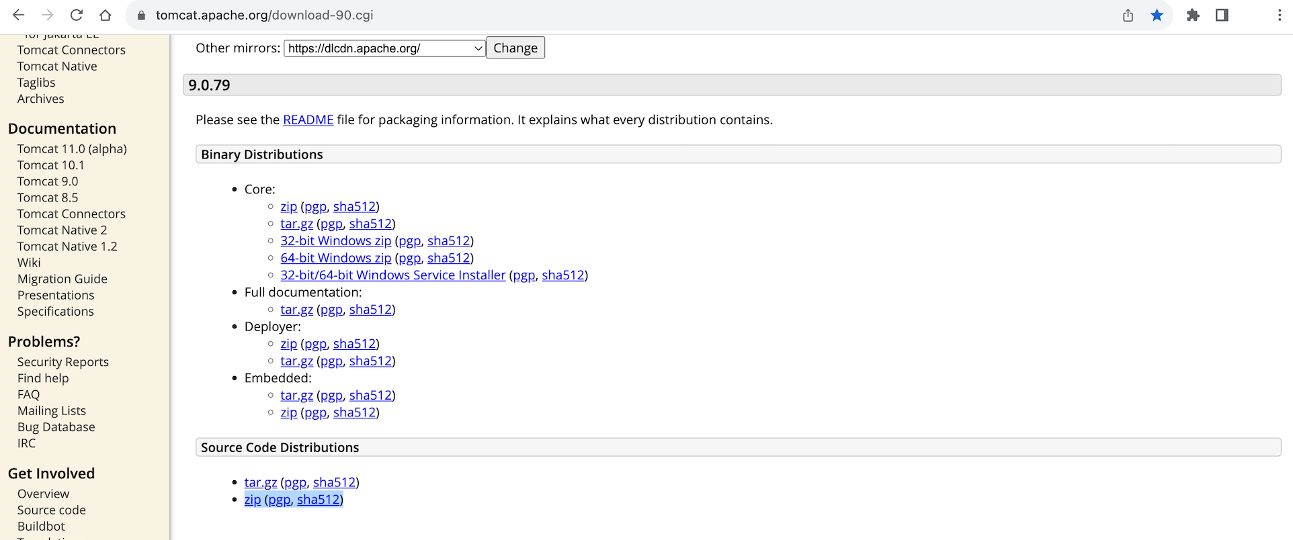1293x540 pixels.
Task: Open the browser home page
Action: (x=106, y=15)
